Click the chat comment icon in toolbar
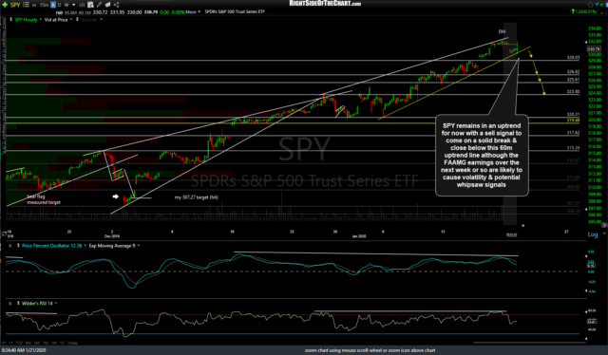Screen dimensions: 608x355 (x=107, y=5)
